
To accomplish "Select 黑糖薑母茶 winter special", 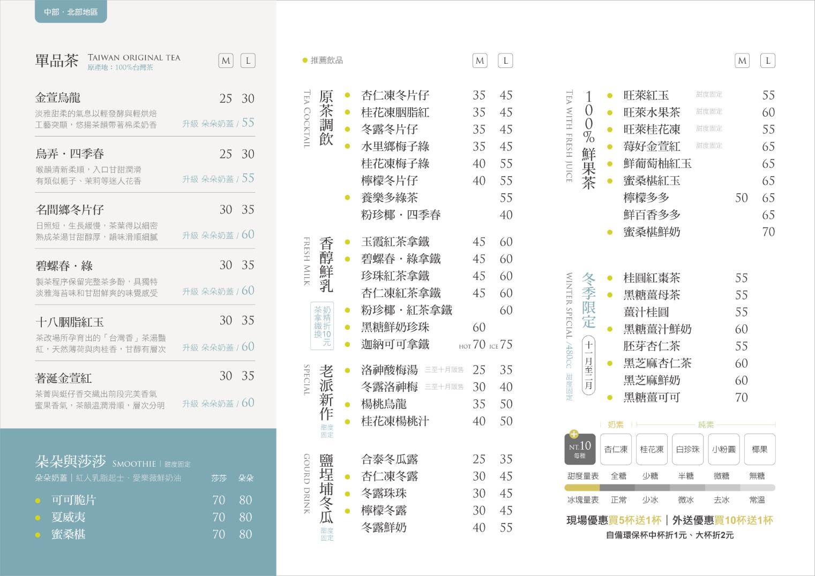I will [652, 295].
